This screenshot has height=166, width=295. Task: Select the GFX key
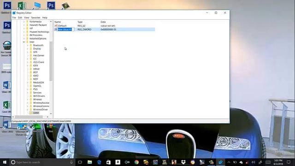(x=35, y=52)
